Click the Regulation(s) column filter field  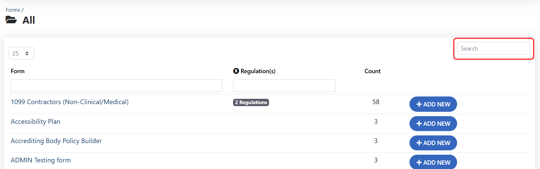point(284,86)
